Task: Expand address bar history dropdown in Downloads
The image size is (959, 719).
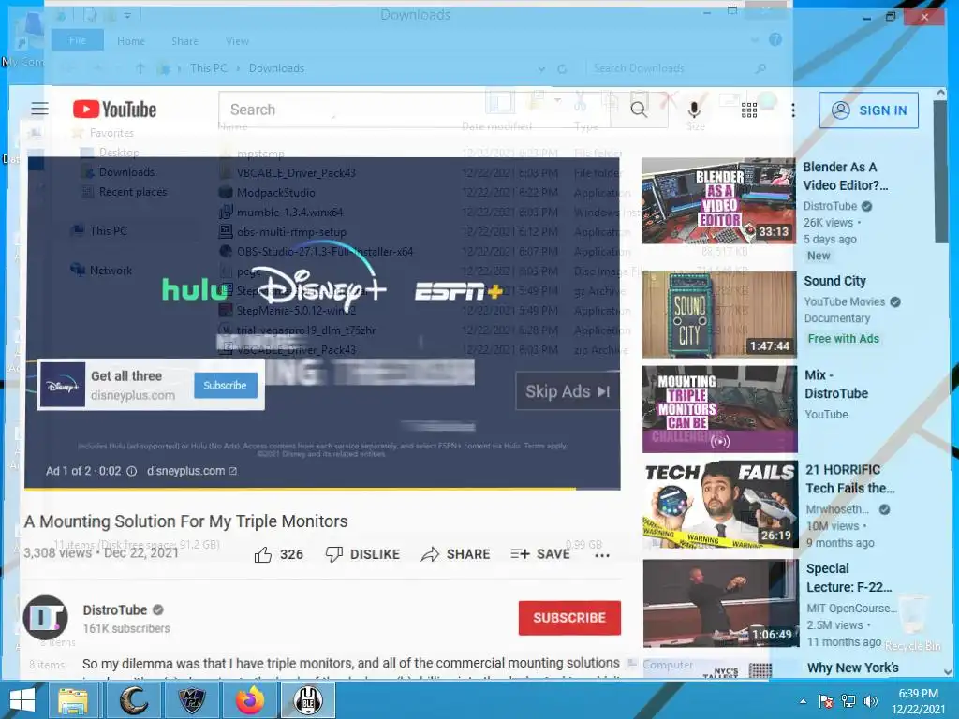Action: click(x=541, y=69)
